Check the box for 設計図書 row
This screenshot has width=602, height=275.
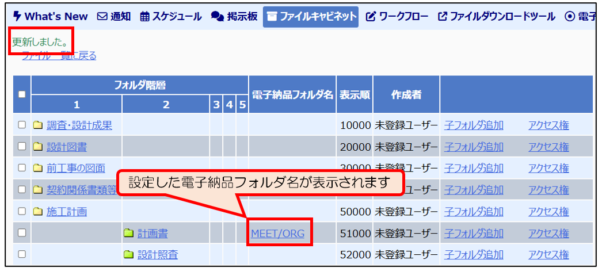(x=22, y=147)
